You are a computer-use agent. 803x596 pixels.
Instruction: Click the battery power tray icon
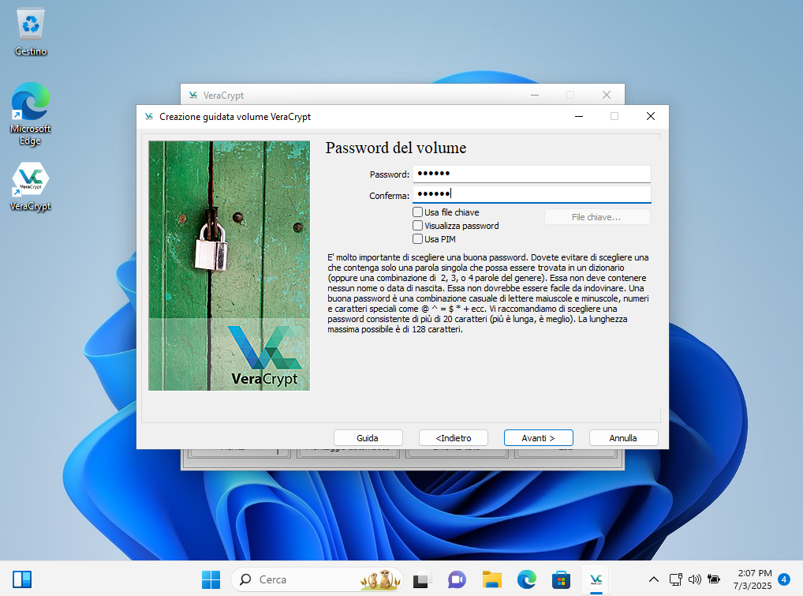713,579
